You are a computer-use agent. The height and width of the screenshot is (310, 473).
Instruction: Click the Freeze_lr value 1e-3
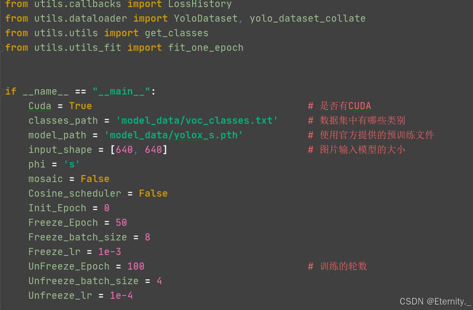110,252
